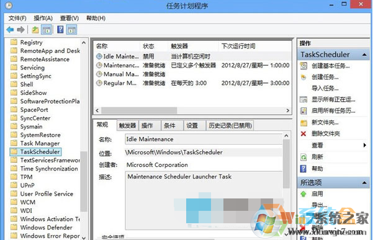Select the User Profile Service folder
The height and width of the screenshot is (240, 373).
[42, 193]
